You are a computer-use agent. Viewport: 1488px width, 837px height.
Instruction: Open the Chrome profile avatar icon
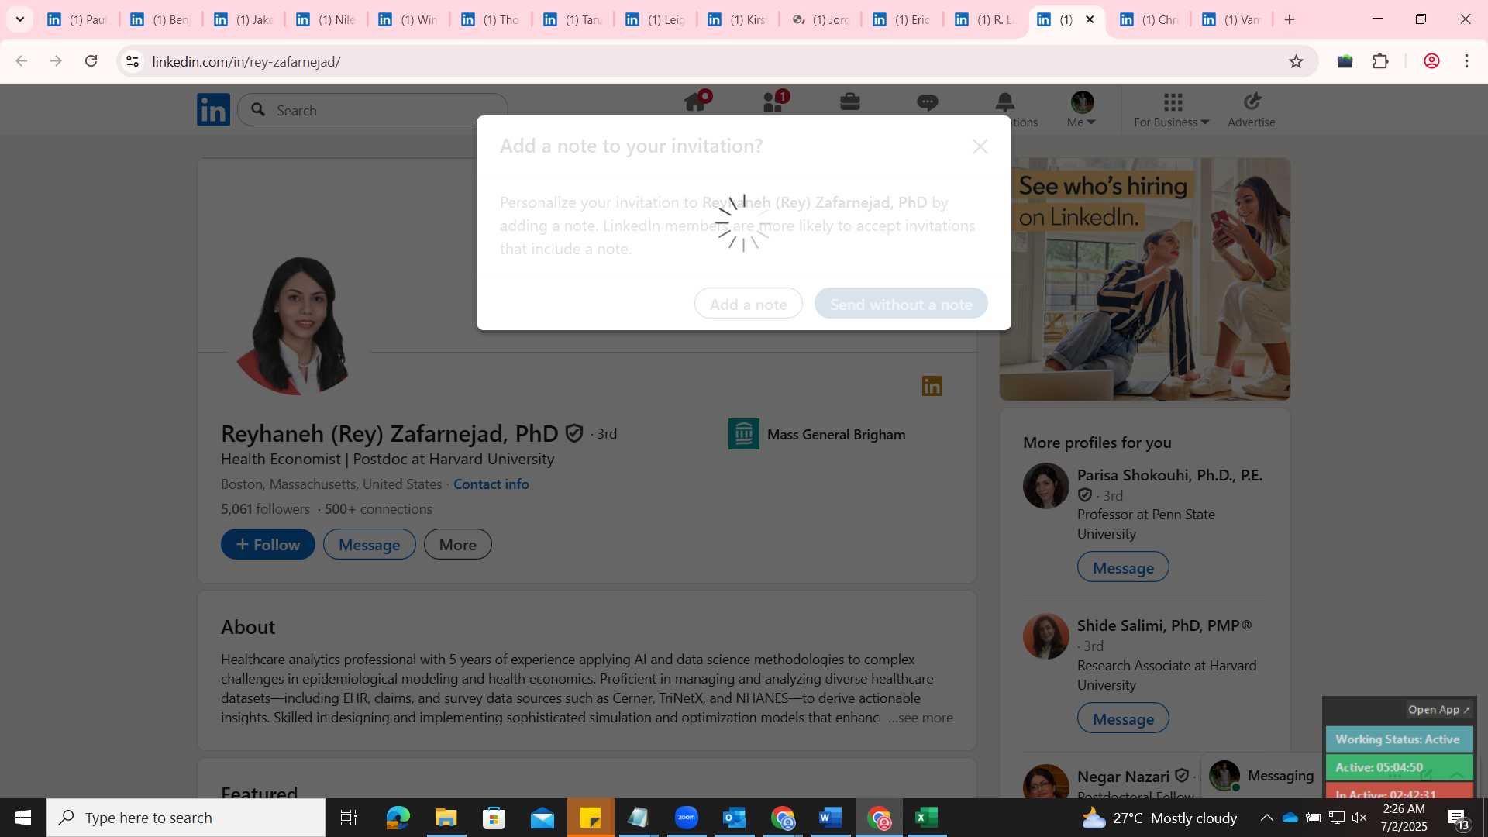point(1431,61)
